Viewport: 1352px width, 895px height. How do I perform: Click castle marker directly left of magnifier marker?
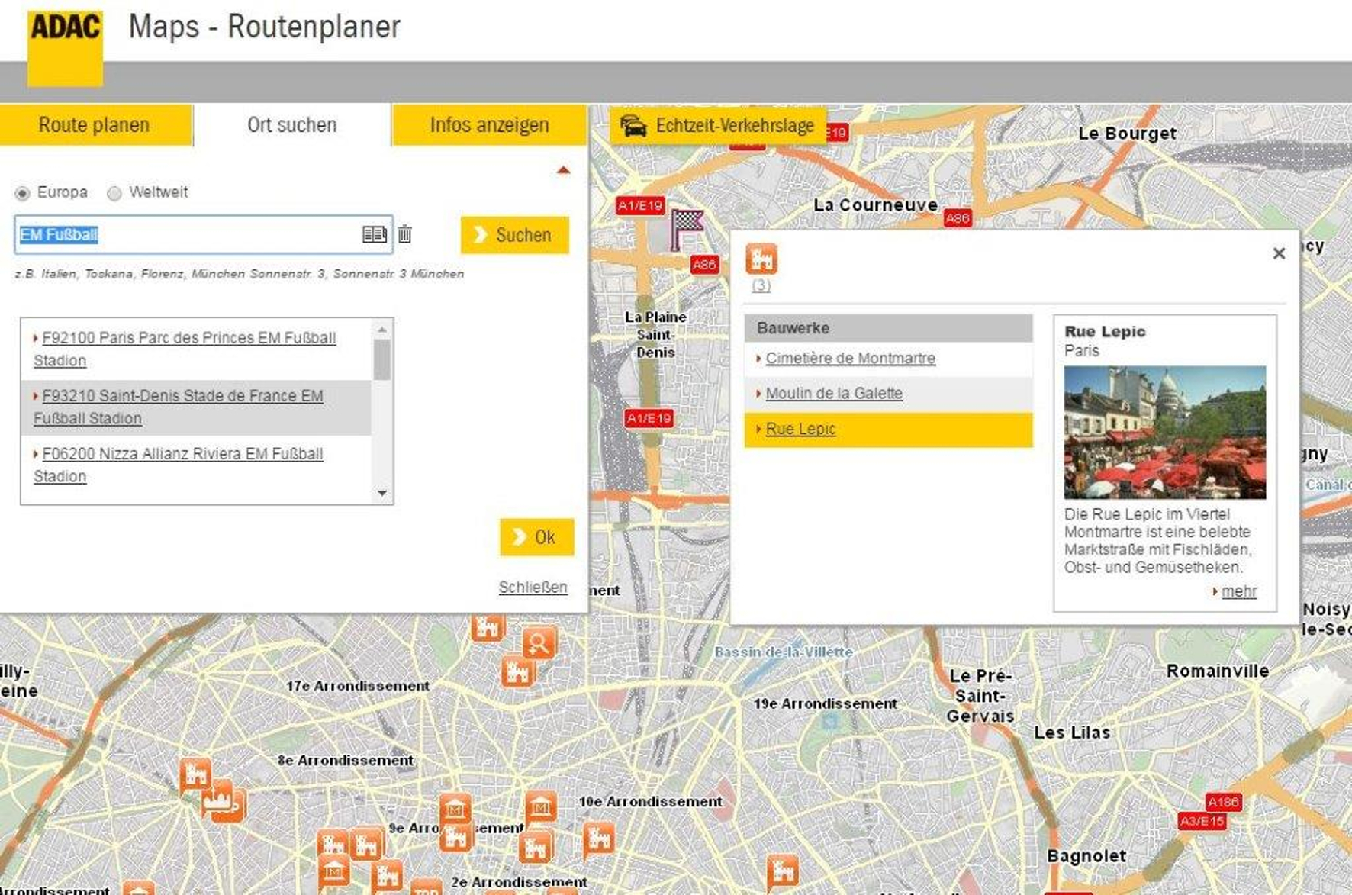[488, 627]
